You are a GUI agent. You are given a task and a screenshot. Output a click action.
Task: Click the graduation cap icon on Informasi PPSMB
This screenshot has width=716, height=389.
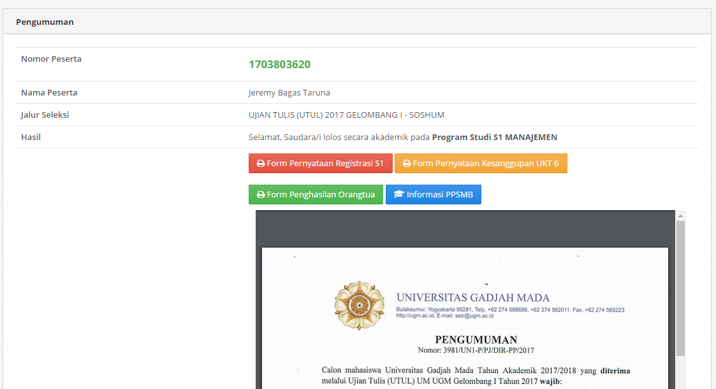tap(399, 194)
